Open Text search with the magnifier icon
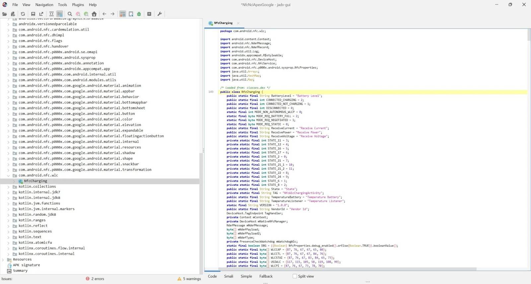 (70, 14)
